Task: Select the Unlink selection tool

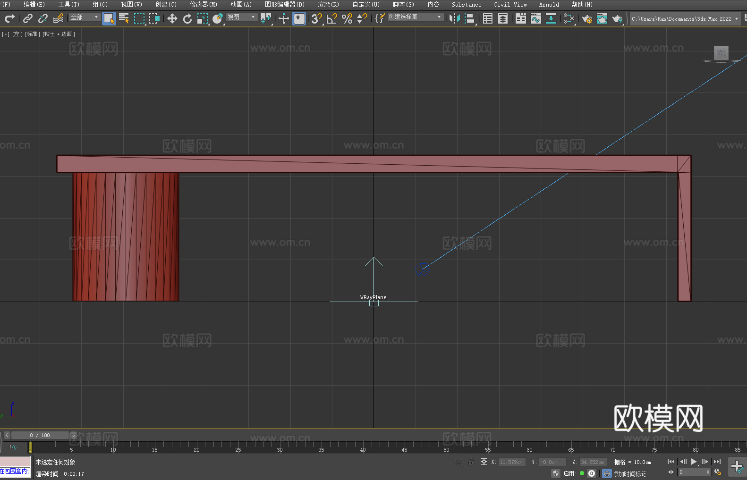Action: tap(43, 18)
